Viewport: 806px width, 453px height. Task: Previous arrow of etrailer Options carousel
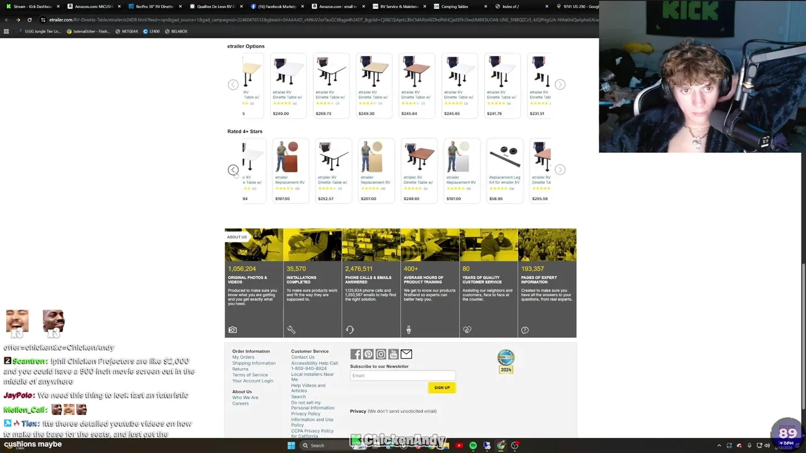point(233,85)
